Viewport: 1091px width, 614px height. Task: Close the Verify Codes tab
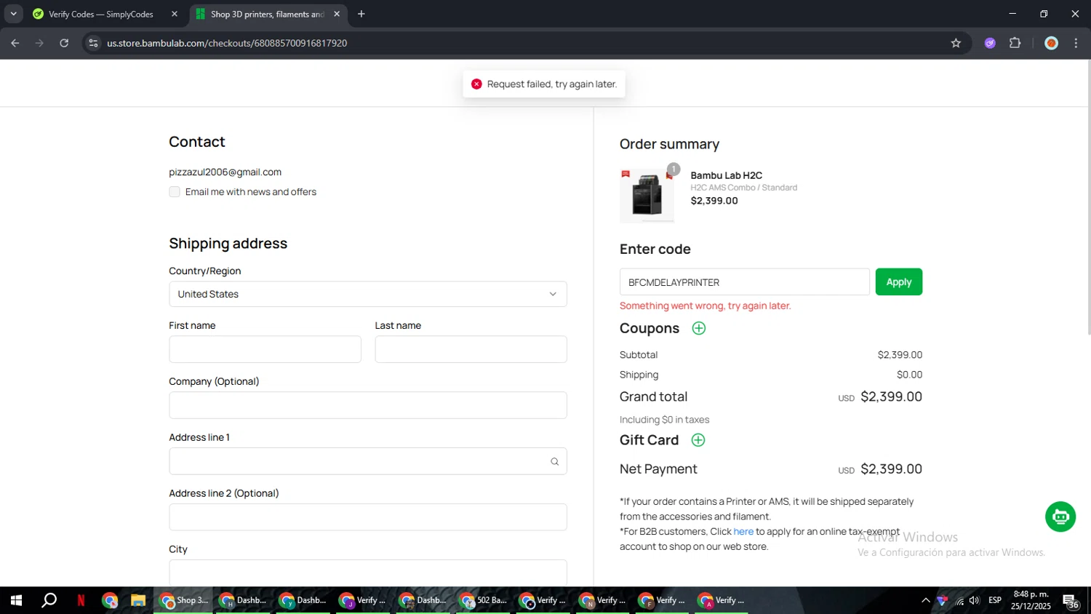click(x=175, y=14)
